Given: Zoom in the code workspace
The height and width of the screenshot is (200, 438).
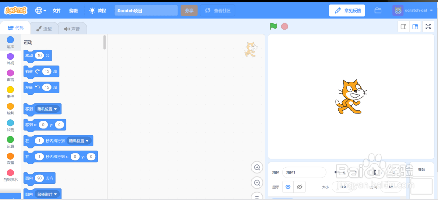Looking at the screenshot, I should (257, 168).
